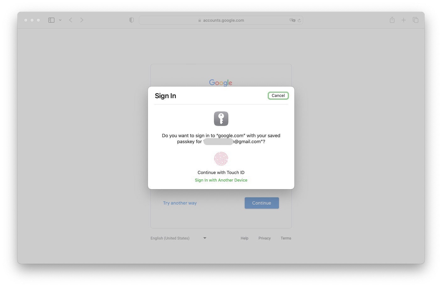Screen dimensions: 442x287
Task: Click the privacy report shield icon
Action: [132, 20]
